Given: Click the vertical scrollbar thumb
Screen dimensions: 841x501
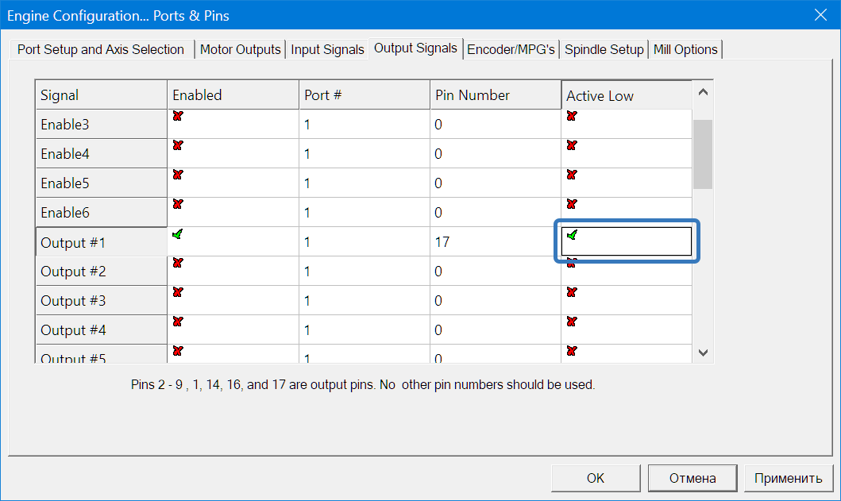Looking at the screenshot, I should coord(703,154).
